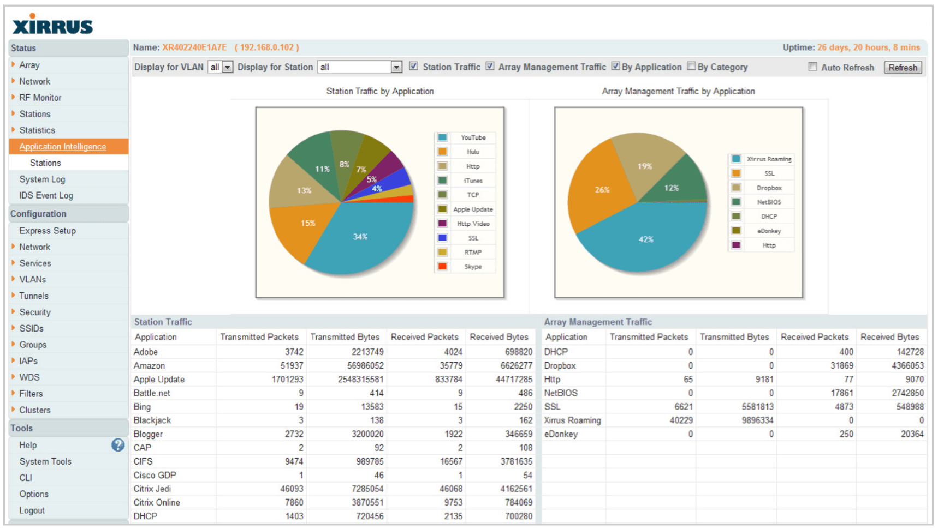Click Help under Tools
938x529 pixels.
28,445
